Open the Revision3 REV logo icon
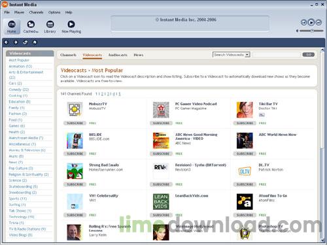 click(161, 171)
